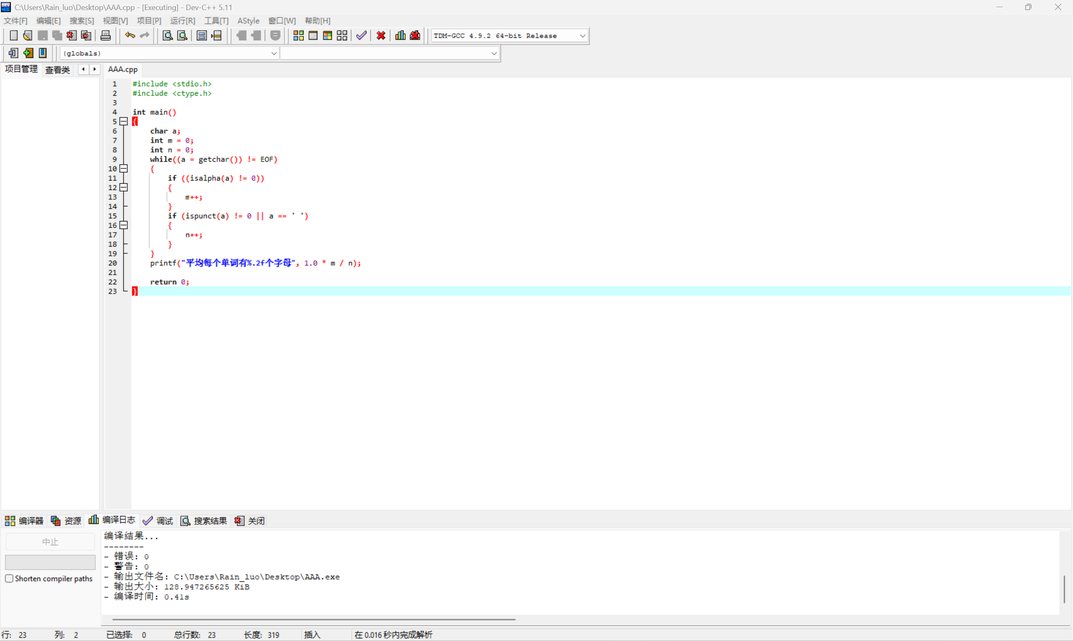Click the Compile icon with colored squares
The image size is (1073, 641).
click(x=298, y=35)
